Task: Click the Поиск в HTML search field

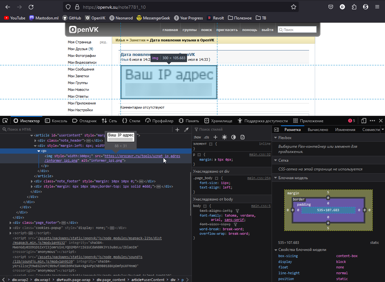Action: (19, 129)
